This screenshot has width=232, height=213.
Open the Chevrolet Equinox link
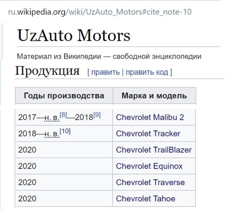(x=149, y=166)
